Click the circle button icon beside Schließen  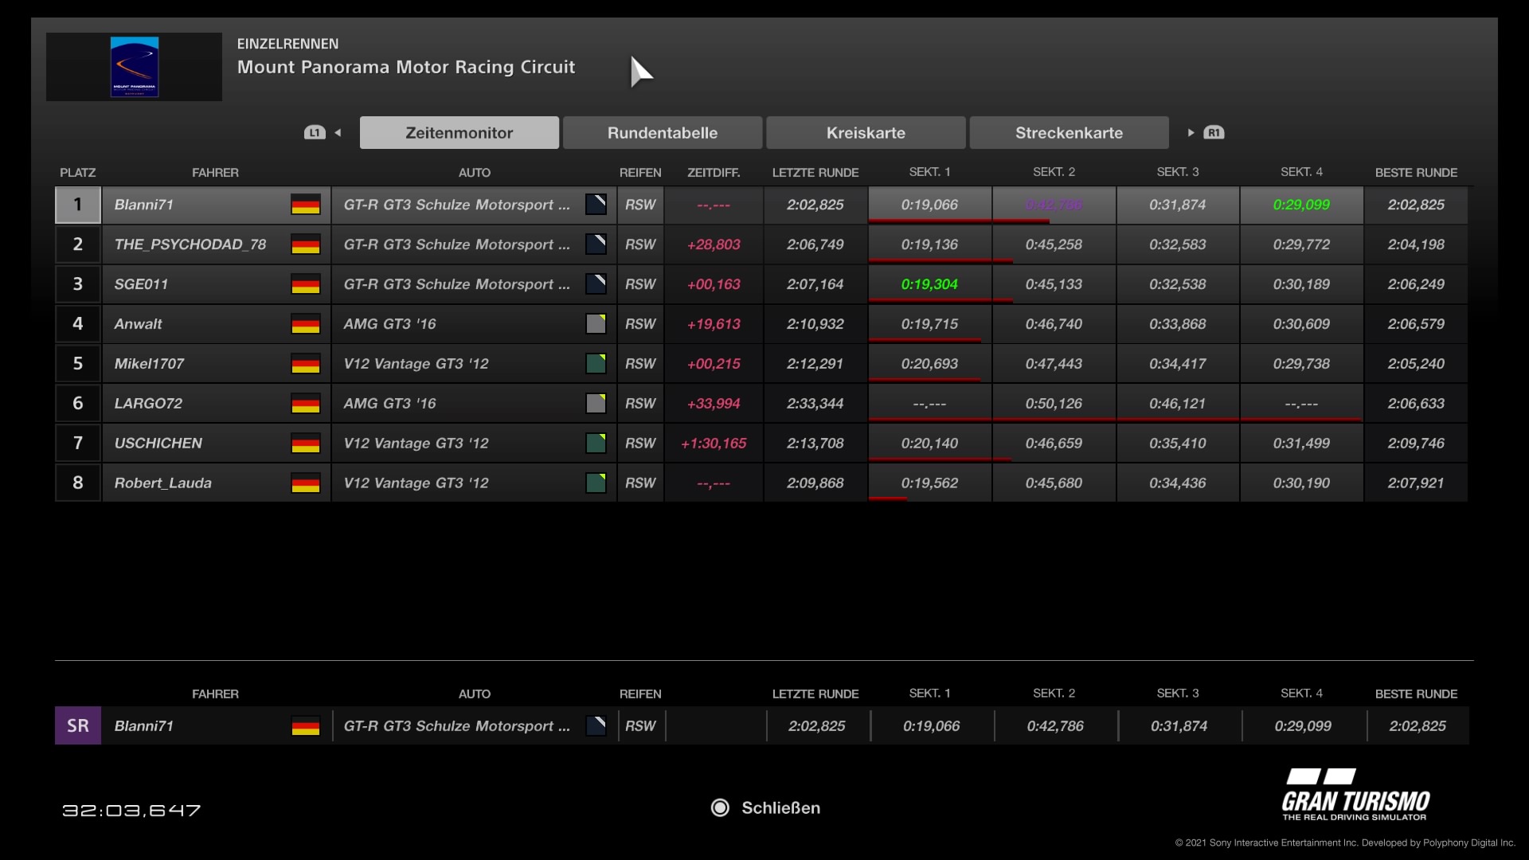(720, 807)
